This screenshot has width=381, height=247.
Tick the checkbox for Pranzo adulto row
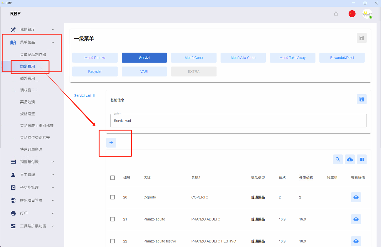click(113, 219)
